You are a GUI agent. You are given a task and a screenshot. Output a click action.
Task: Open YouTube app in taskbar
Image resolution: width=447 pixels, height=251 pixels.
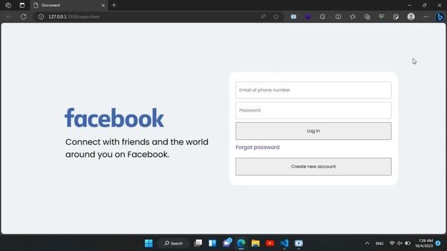click(x=270, y=243)
